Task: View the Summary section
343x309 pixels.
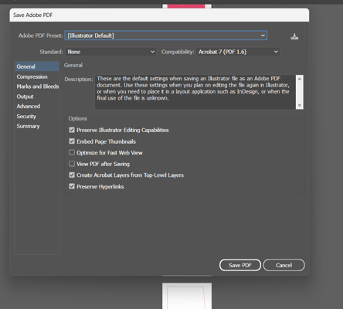Action: pyautogui.click(x=28, y=126)
